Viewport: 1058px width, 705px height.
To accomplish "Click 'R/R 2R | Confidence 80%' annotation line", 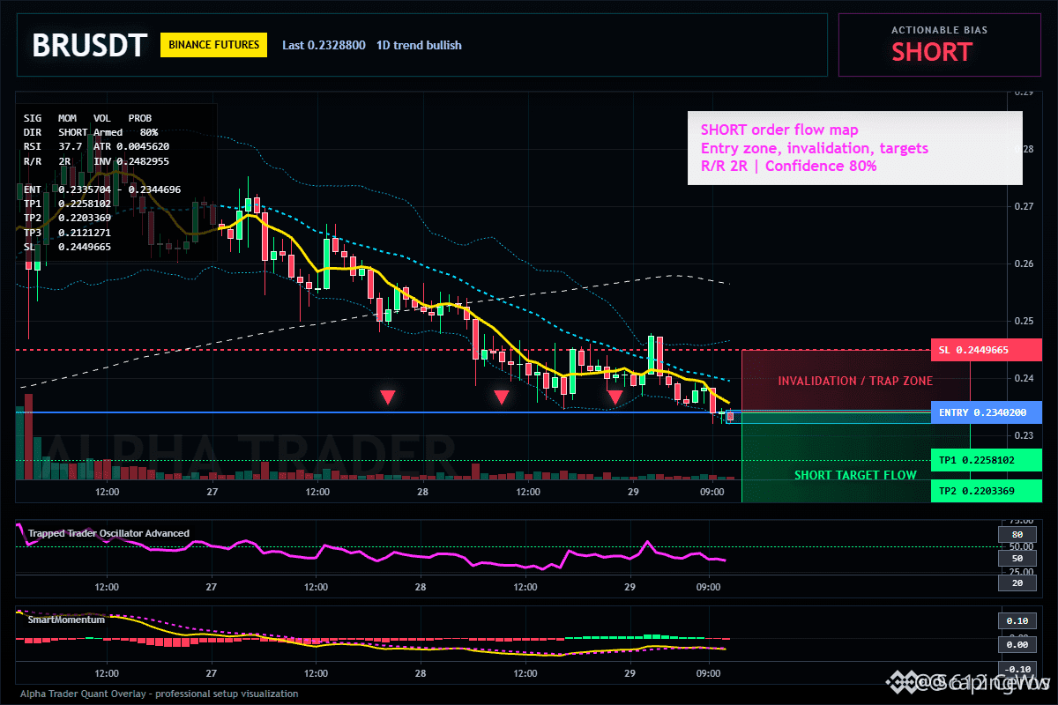I will point(789,166).
